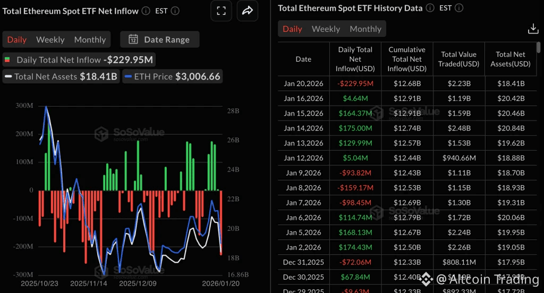Click the Date column header
The image size is (544, 293).
(303, 59)
